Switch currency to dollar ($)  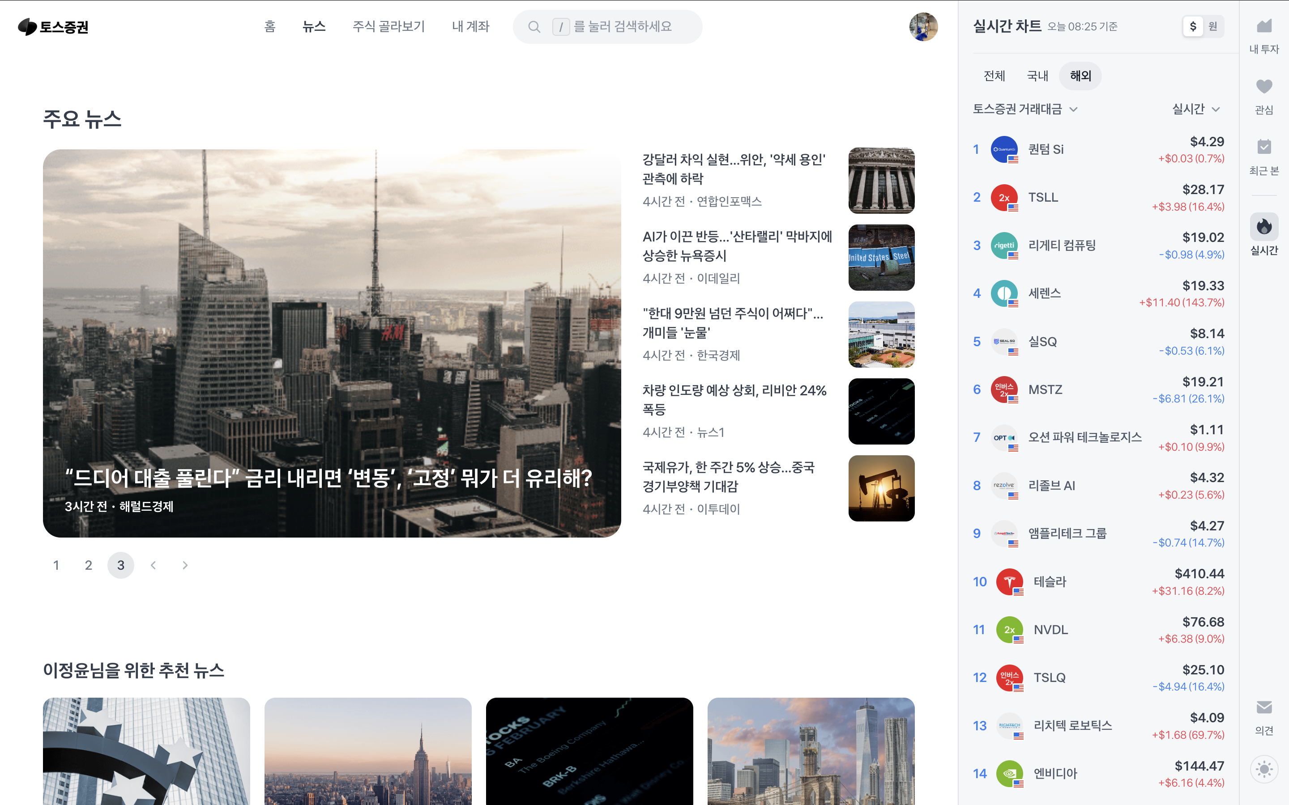(x=1193, y=27)
